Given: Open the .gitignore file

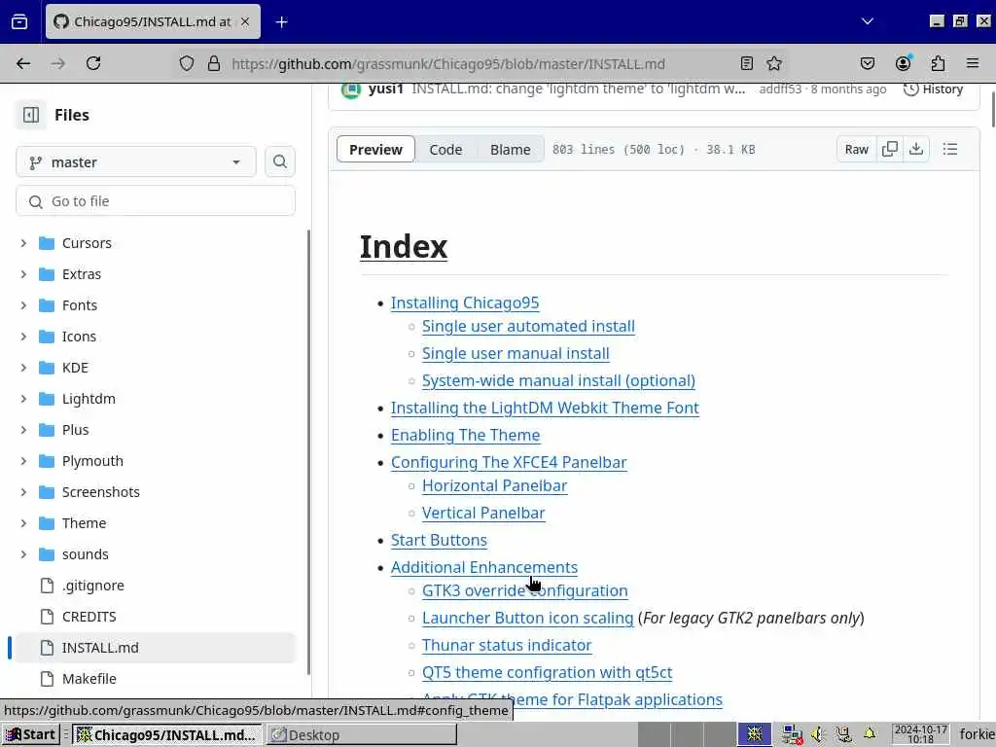Looking at the screenshot, I should point(92,586).
